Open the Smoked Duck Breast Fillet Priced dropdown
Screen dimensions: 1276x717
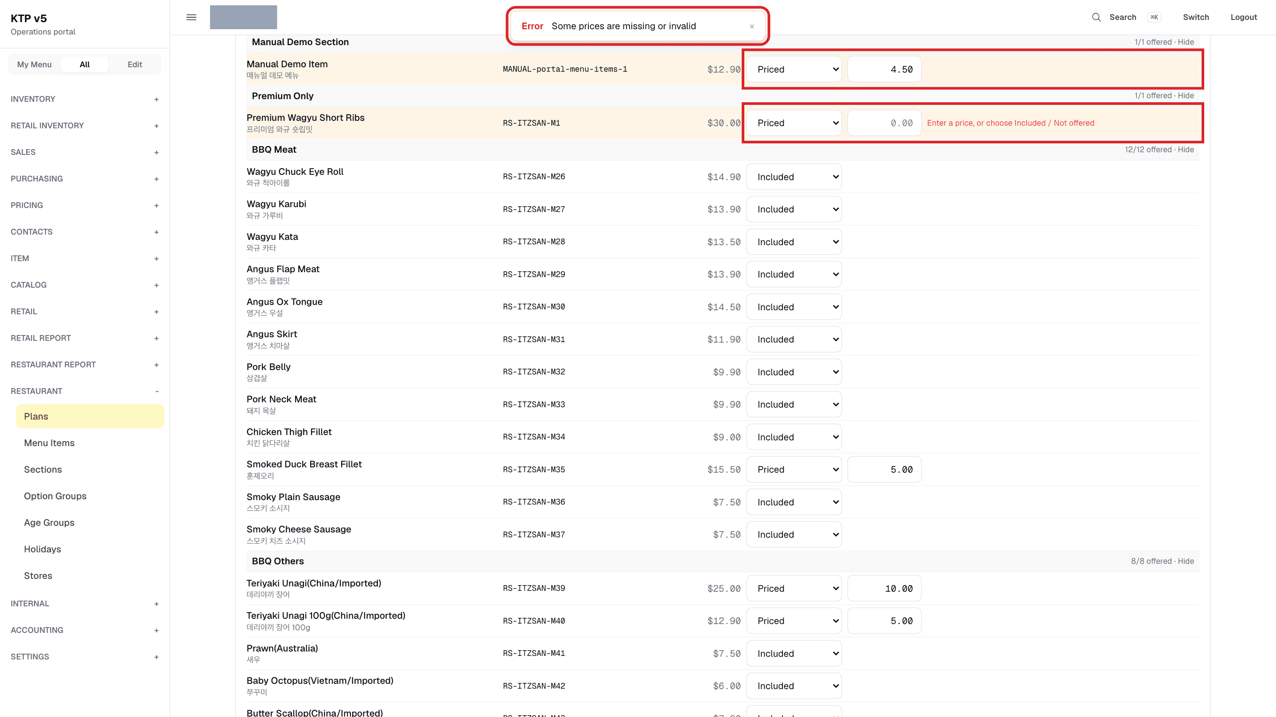pyautogui.click(x=794, y=469)
